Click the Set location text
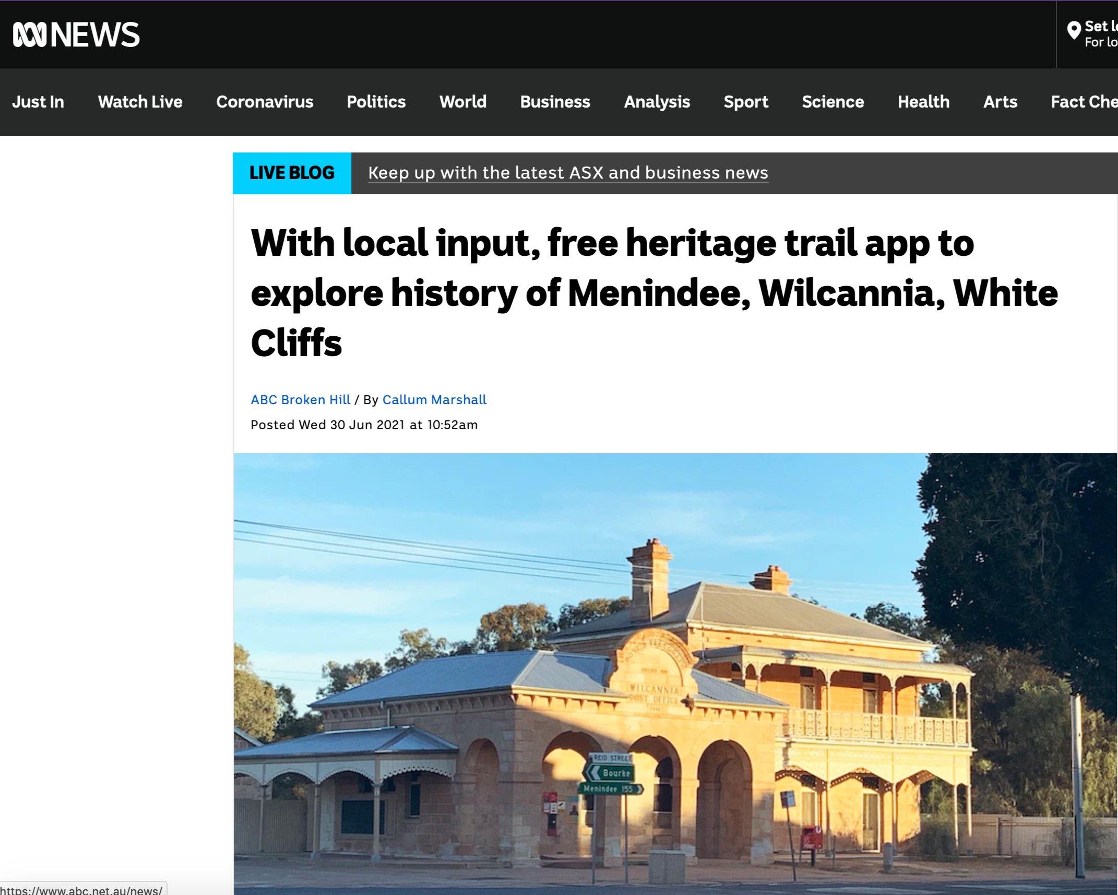This screenshot has height=895, width=1118. click(x=1101, y=26)
